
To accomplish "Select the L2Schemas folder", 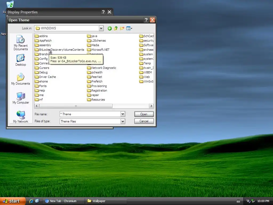I will tap(97, 41).
